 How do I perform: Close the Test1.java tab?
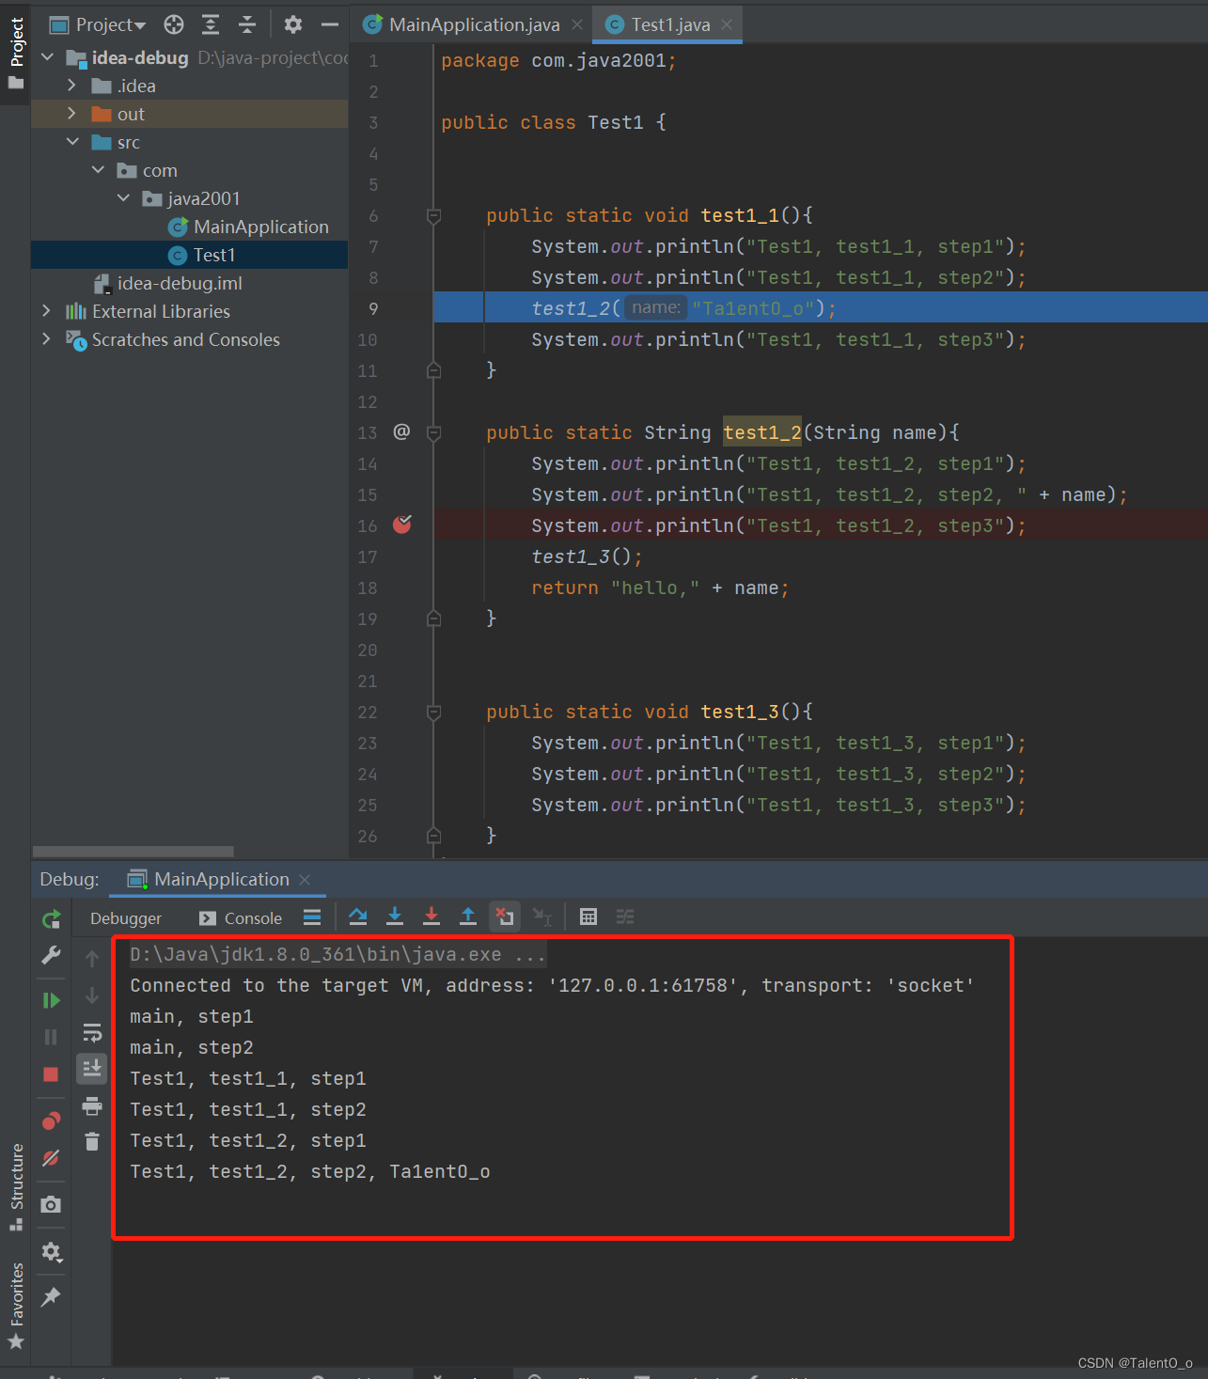(x=727, y=24)
